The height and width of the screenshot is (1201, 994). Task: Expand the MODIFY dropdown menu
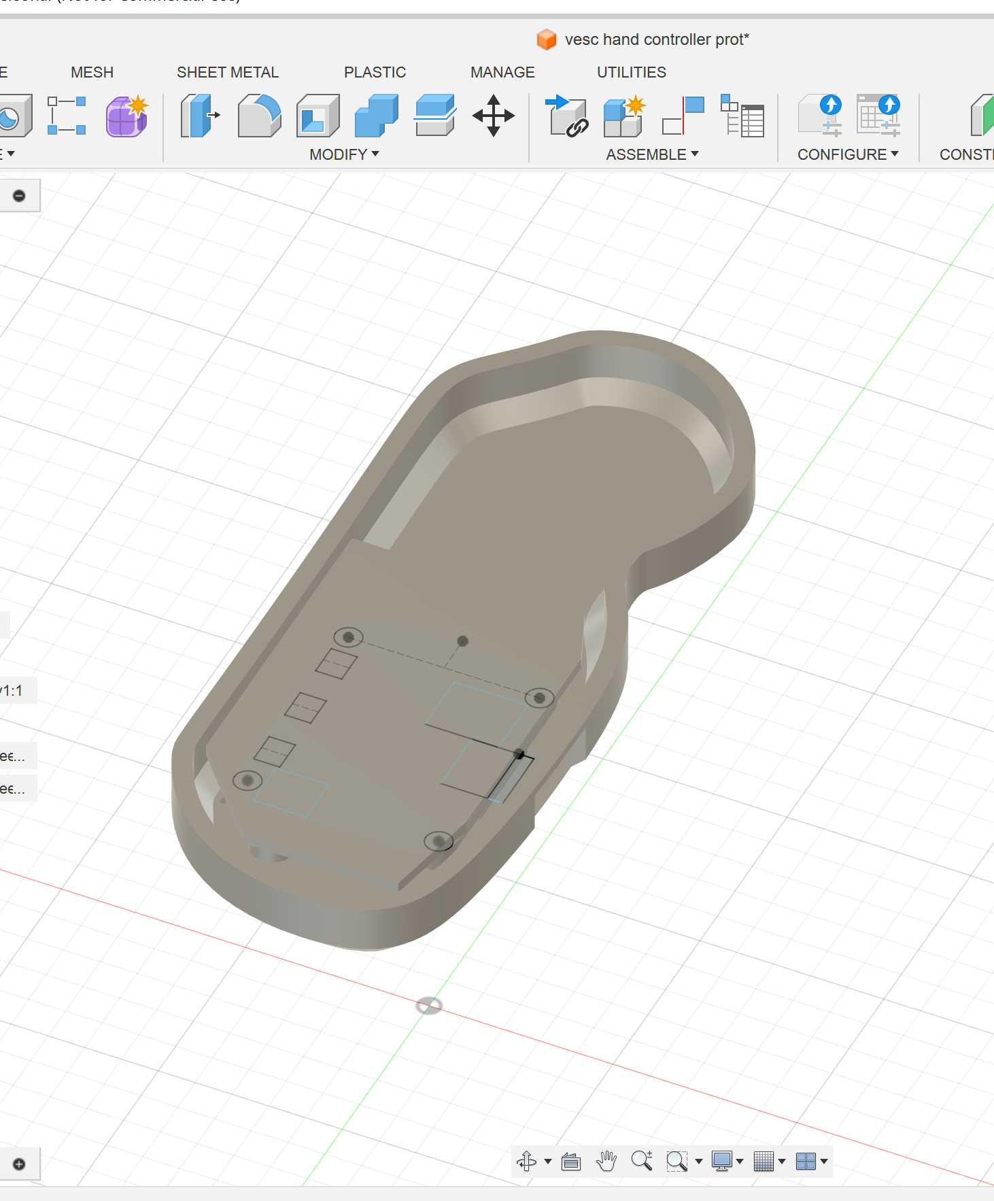tap(344, 154)
